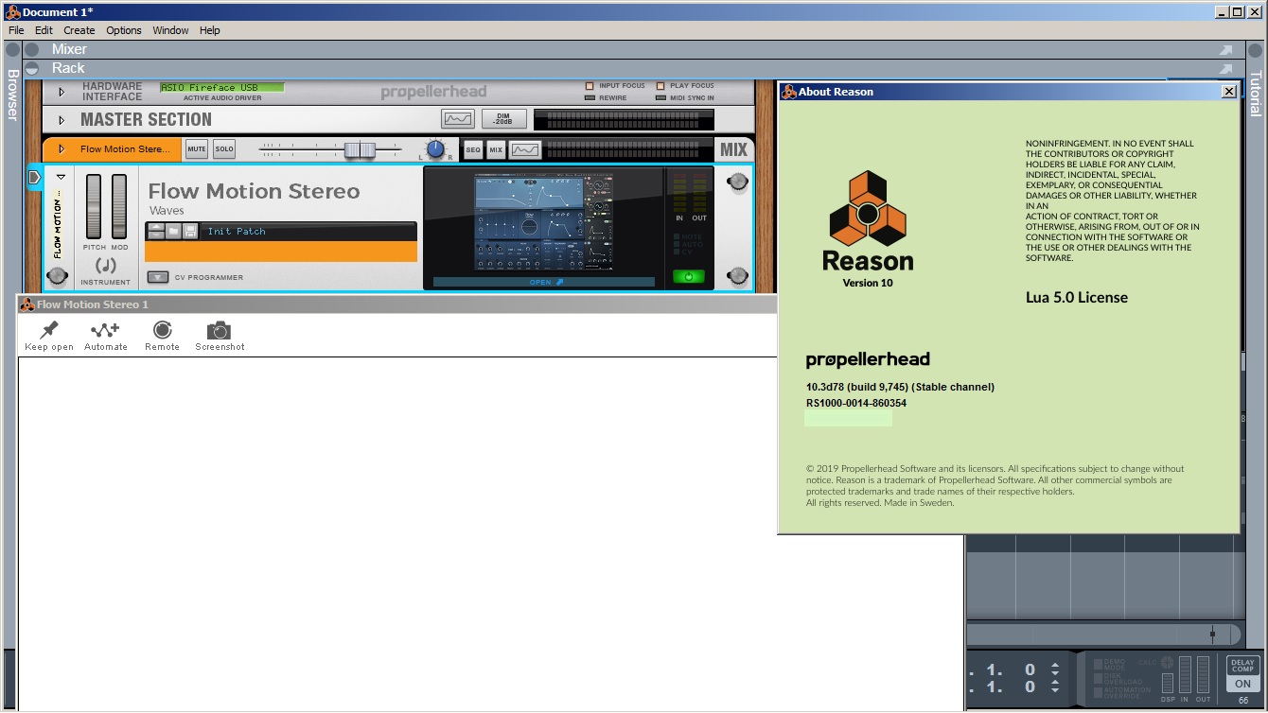
Task: Click the detach Mixer arrow icon
Action: click(x=1226, y=49)
